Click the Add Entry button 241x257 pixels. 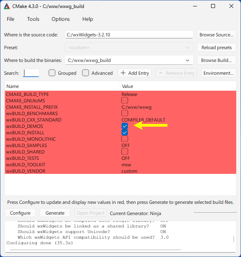tap(135, 73)
